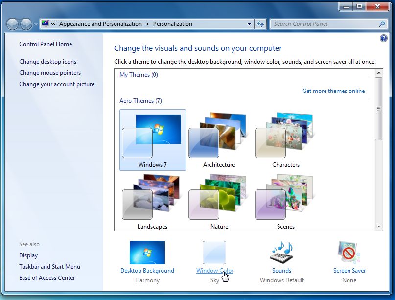Screen dimensions: 395x300
Task: Click the My Themes (0) heading
Action: (139, 75)
